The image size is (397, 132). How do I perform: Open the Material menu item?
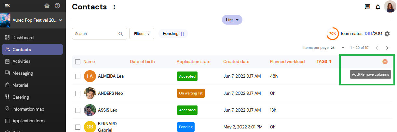tap(32, 85)
